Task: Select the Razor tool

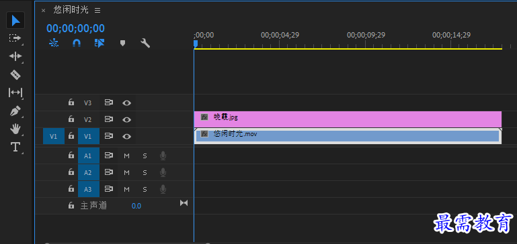Action: [15, 75]
